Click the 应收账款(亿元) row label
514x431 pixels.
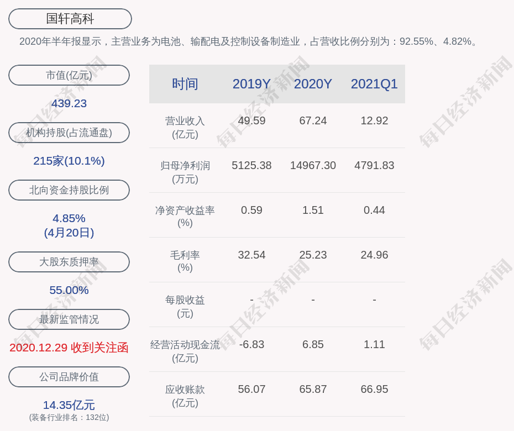185,396
